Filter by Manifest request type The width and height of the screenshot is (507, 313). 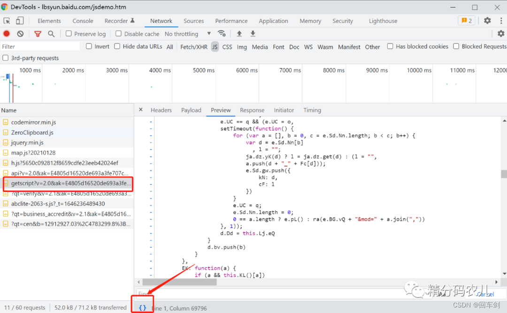pos(349,47)
